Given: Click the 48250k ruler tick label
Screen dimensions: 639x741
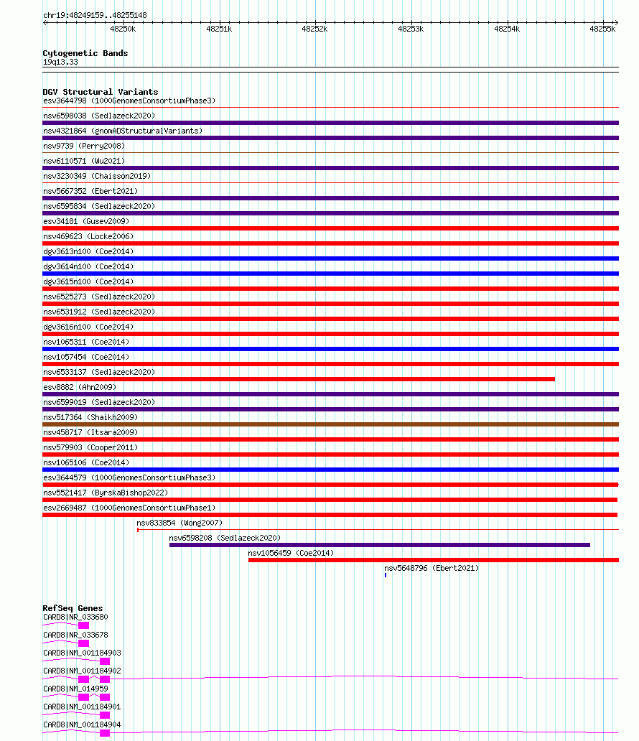Looking at the screenshot, I should 123,29.
